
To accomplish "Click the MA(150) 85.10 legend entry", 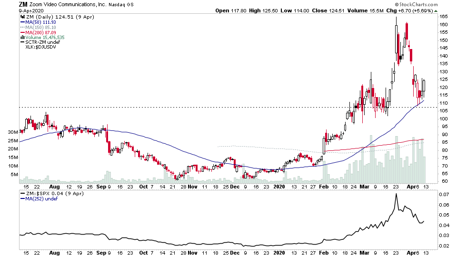I will 40,28.
